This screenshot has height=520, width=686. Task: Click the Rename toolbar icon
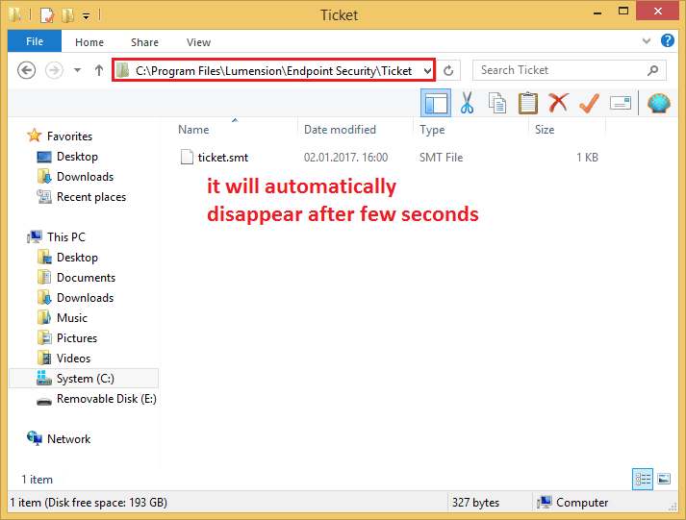coord(620,103)
